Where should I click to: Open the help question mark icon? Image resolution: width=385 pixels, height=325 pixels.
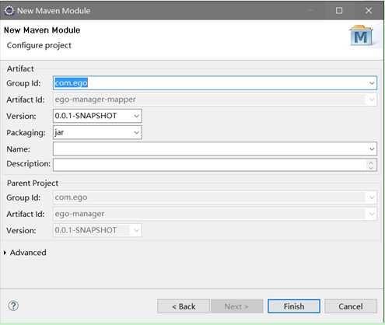click(x=13, y=306)
